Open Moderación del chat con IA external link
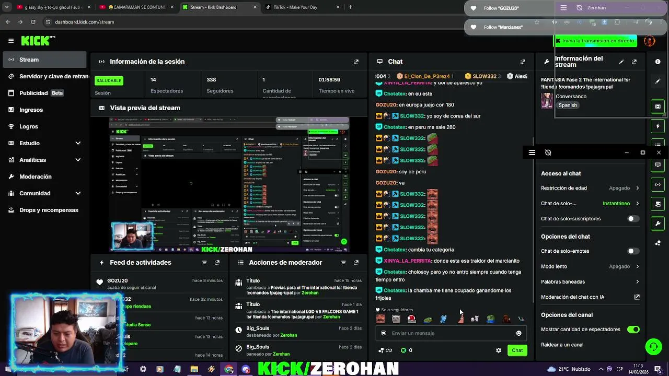 pos(637,297)
